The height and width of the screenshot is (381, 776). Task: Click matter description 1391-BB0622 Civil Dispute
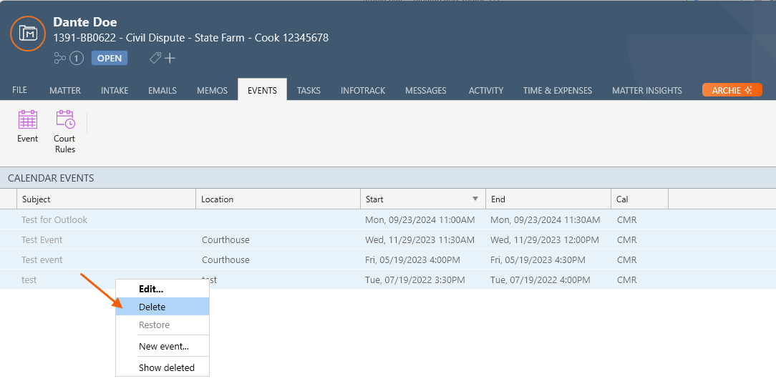[190, 38]
